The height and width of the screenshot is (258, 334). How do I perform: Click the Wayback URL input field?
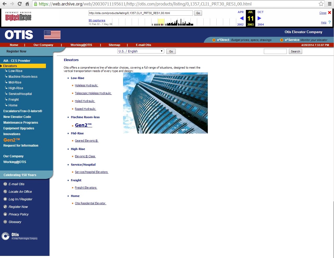point(141,13)
